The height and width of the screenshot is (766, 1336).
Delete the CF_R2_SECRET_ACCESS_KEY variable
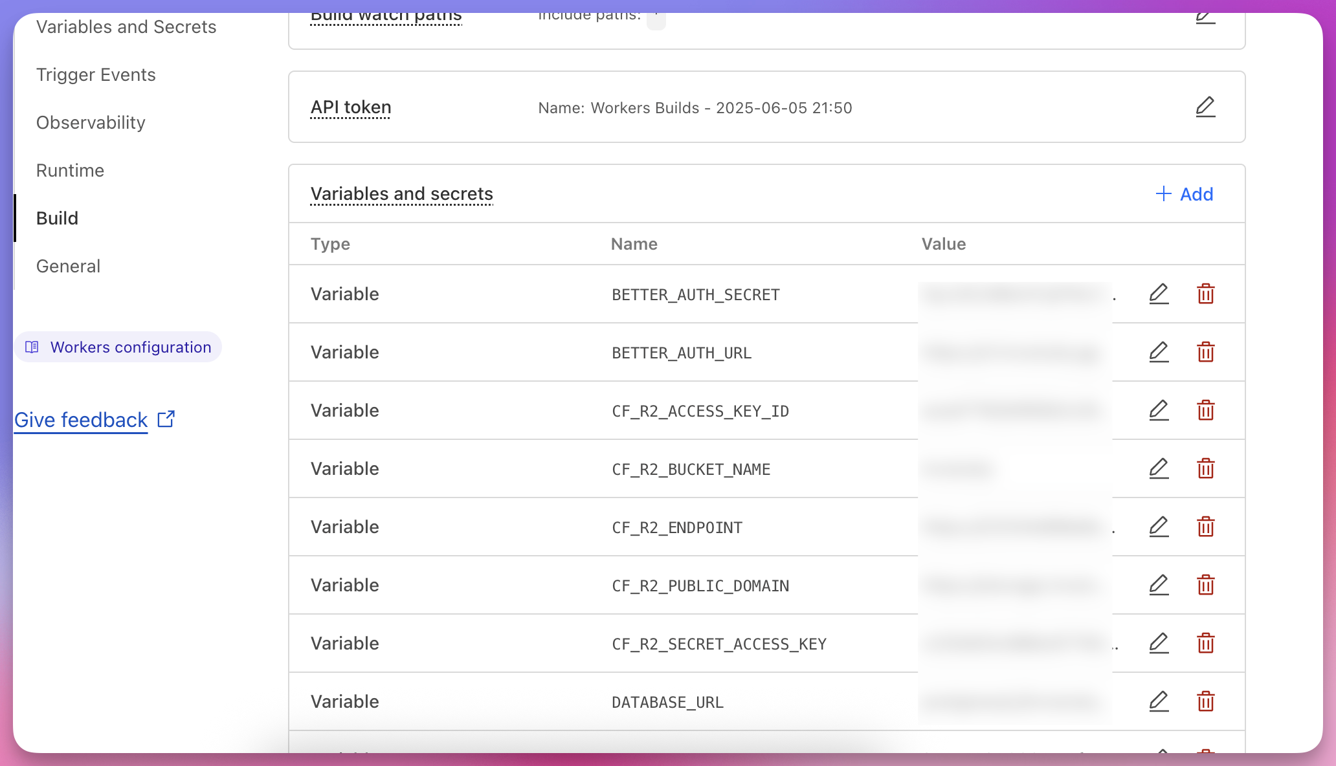pos(1205,643)
